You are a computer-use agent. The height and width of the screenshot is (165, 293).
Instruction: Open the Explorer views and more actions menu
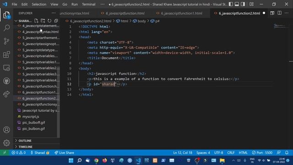pos(54,13)
